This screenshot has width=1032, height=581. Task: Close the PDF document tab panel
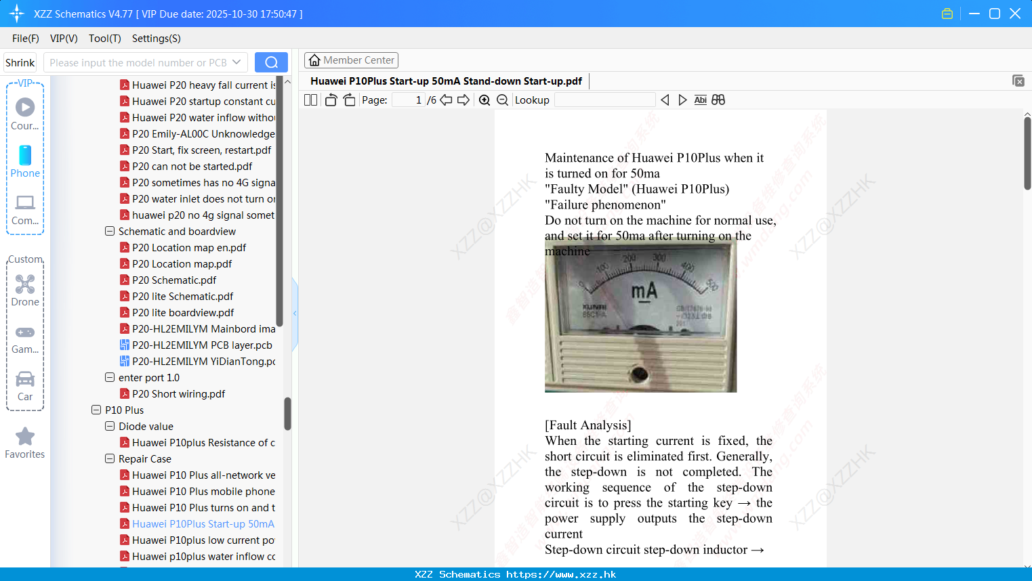pos(1018,81)
